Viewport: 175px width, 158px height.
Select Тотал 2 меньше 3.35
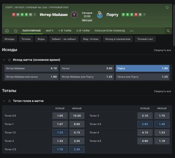(x=77, y=141)
